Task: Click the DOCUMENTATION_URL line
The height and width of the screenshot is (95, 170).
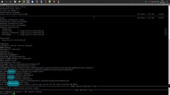Action: point(47,68)
